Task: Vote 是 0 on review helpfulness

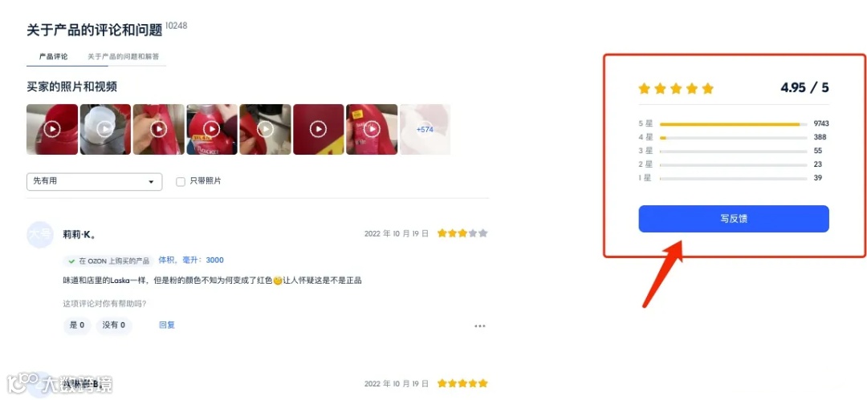Action: tap(77, 325)
